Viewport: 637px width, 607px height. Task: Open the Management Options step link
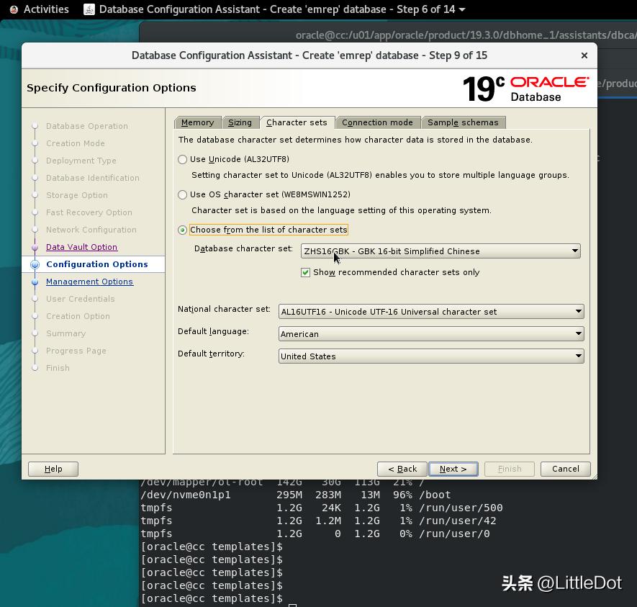(89, 282)
